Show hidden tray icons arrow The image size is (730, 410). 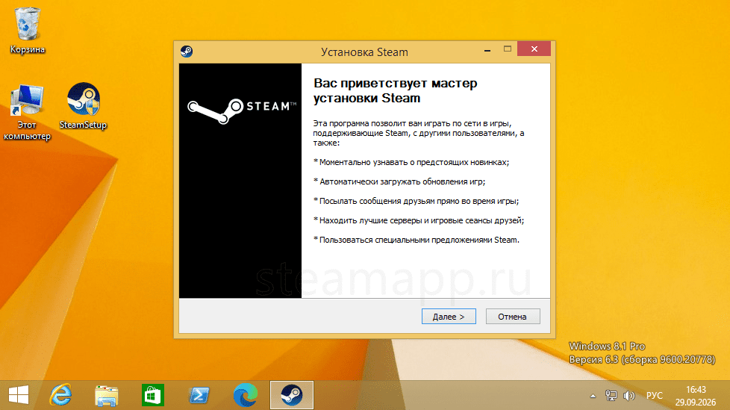(593, 396)
